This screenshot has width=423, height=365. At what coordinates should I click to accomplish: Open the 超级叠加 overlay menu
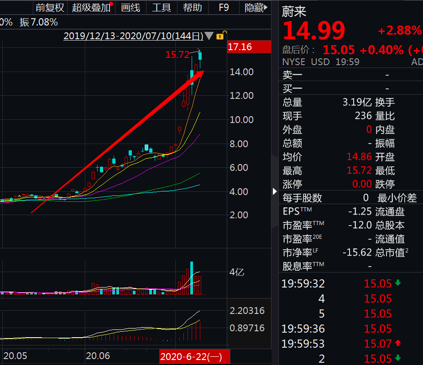(x=91, y=8)
